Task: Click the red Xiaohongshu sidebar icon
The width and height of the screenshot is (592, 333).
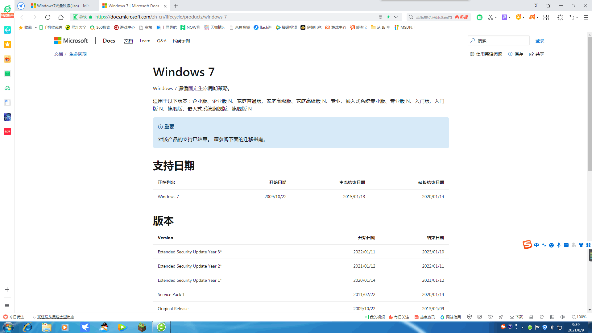Action: click(x=7, y=131)
